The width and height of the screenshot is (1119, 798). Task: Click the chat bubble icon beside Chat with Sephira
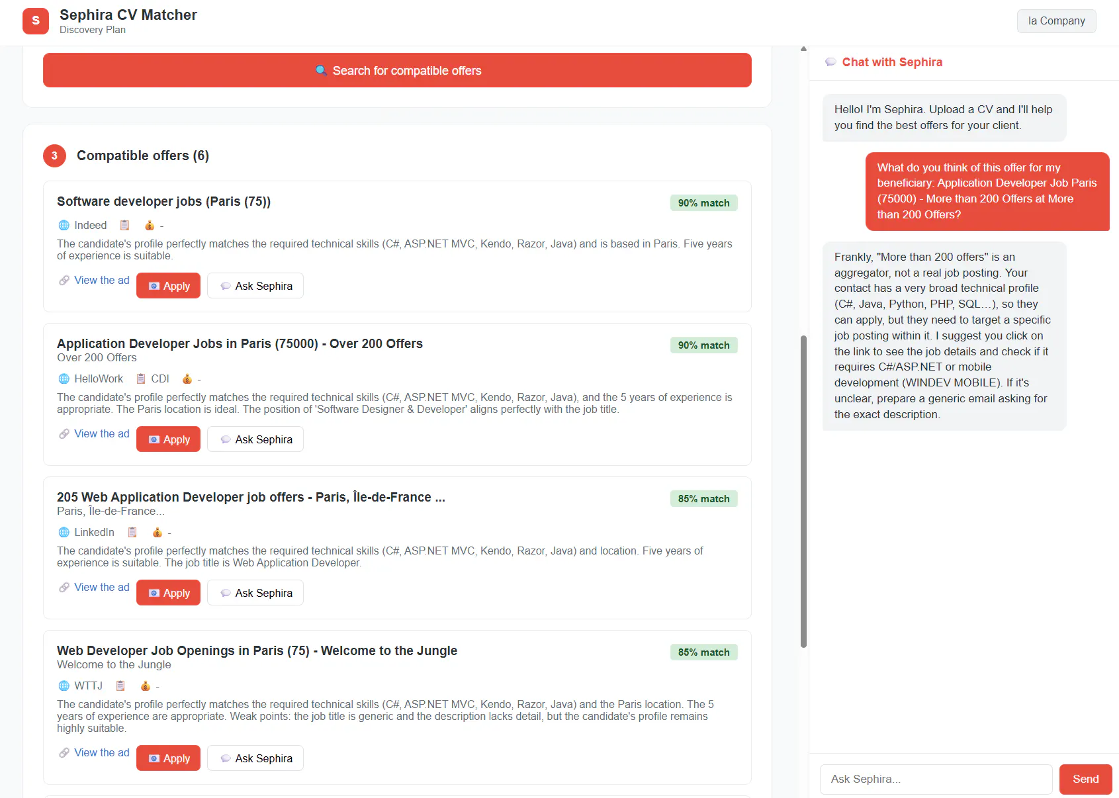[x=830, y=62]
